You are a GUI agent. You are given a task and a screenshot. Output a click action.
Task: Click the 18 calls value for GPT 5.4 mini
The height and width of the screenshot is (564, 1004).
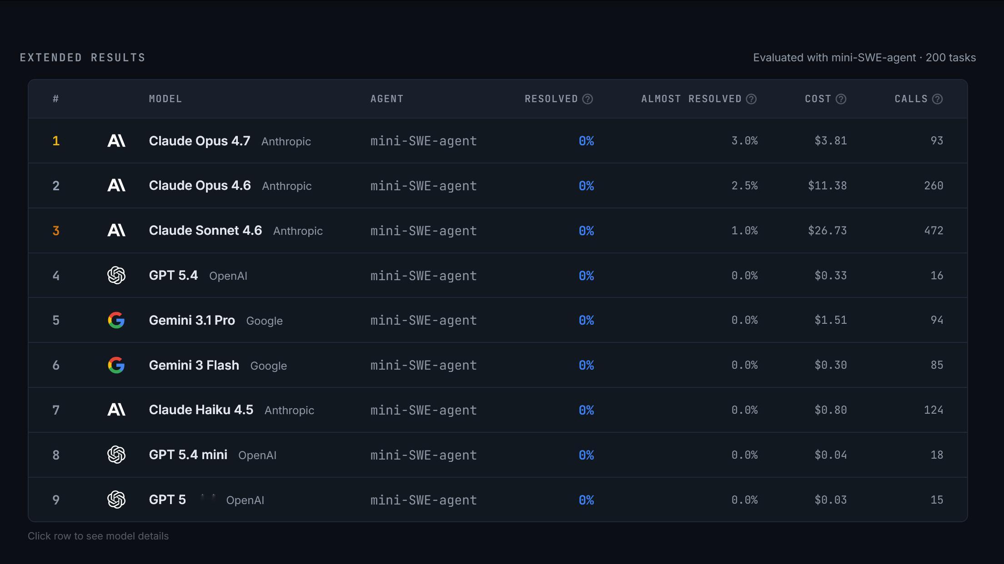937,455
